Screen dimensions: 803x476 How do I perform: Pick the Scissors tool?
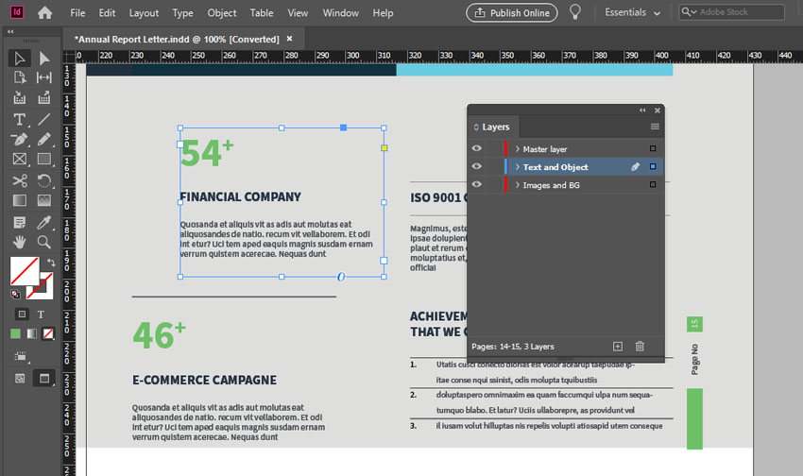(x=20, y=180)
